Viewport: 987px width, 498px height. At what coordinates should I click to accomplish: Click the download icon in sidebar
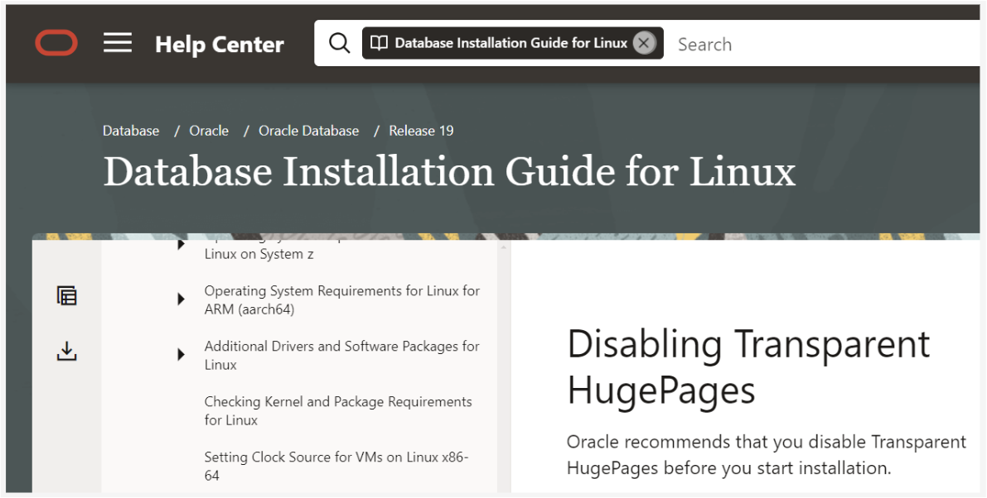coord(67,351)
